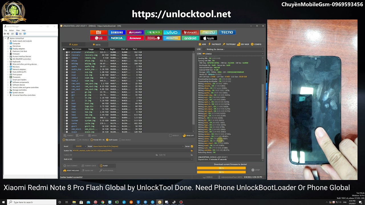Open the COM32 port dropdown
The height and width of the screenshot is (205, 365).
[233, 54]
